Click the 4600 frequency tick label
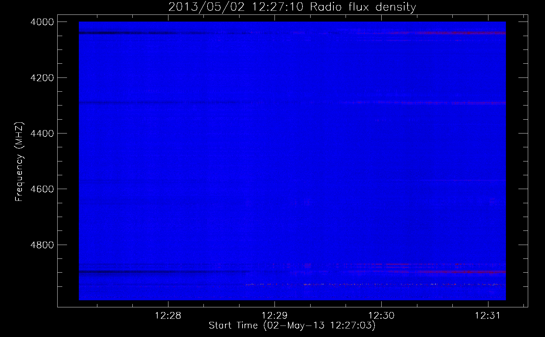The height and width of the screenshot is (337, 545). (42, 189)
